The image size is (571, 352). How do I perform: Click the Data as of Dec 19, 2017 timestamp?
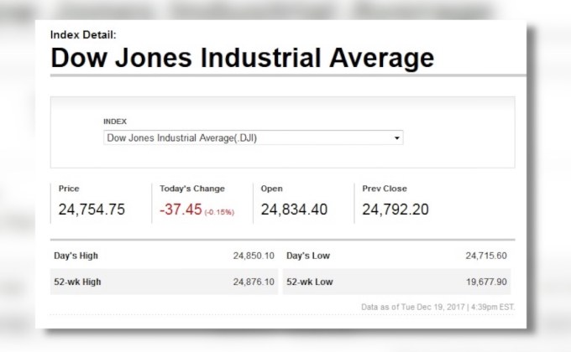437,307
